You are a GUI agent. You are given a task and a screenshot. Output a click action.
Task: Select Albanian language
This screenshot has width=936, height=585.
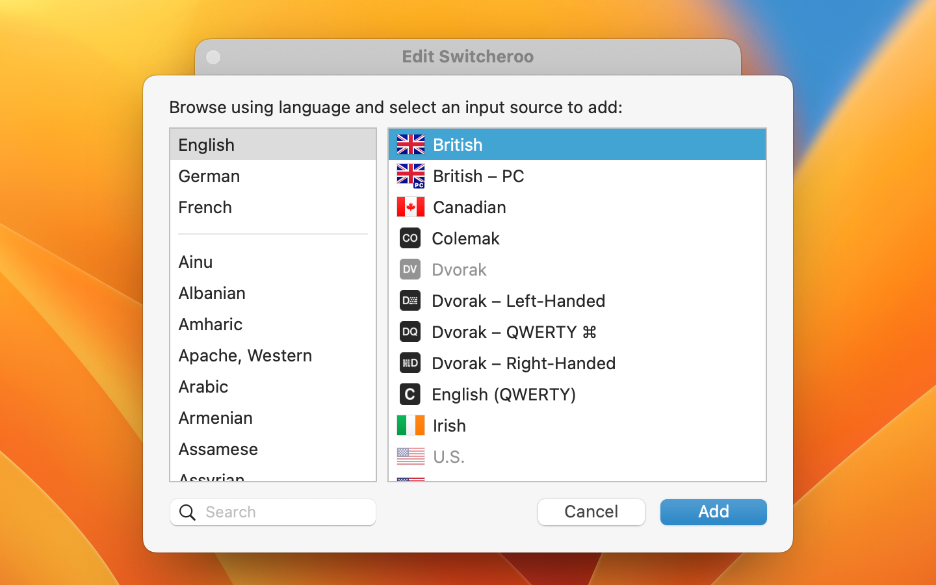[273, 292]
